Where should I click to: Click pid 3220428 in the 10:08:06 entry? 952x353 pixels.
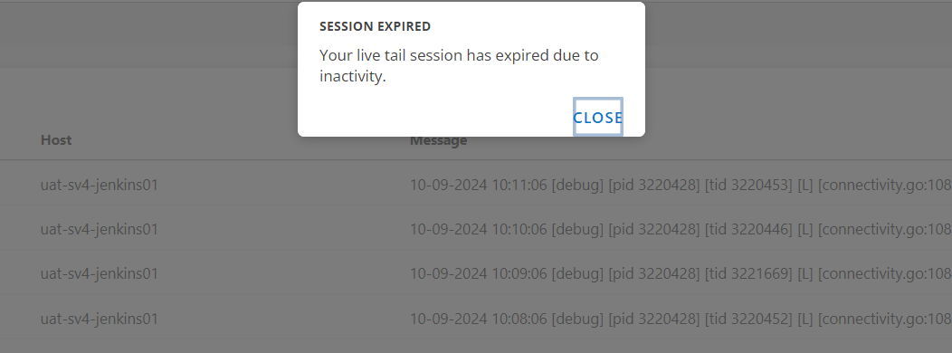click(654, 319)
